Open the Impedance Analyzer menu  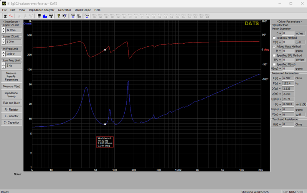41,10
